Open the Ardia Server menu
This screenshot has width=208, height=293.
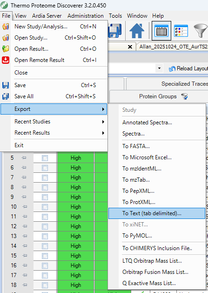47,16
